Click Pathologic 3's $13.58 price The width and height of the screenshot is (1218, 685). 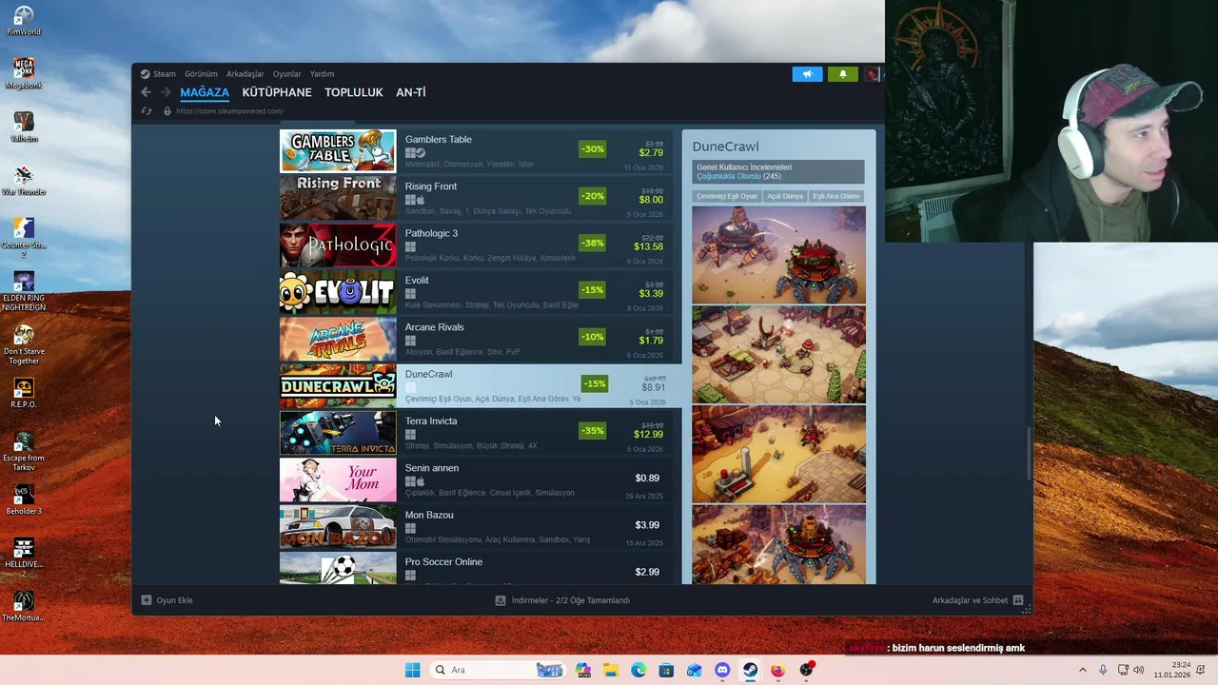tap(649, 246)
